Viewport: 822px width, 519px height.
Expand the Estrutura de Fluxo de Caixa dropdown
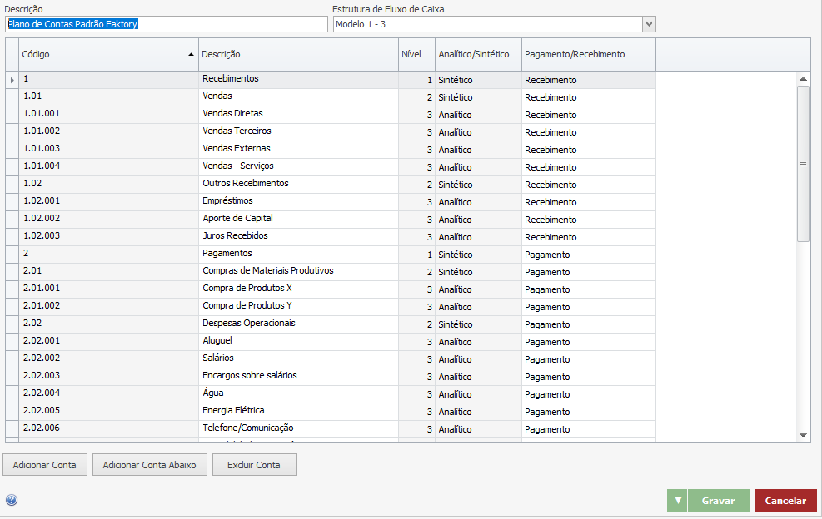(649, 24)
